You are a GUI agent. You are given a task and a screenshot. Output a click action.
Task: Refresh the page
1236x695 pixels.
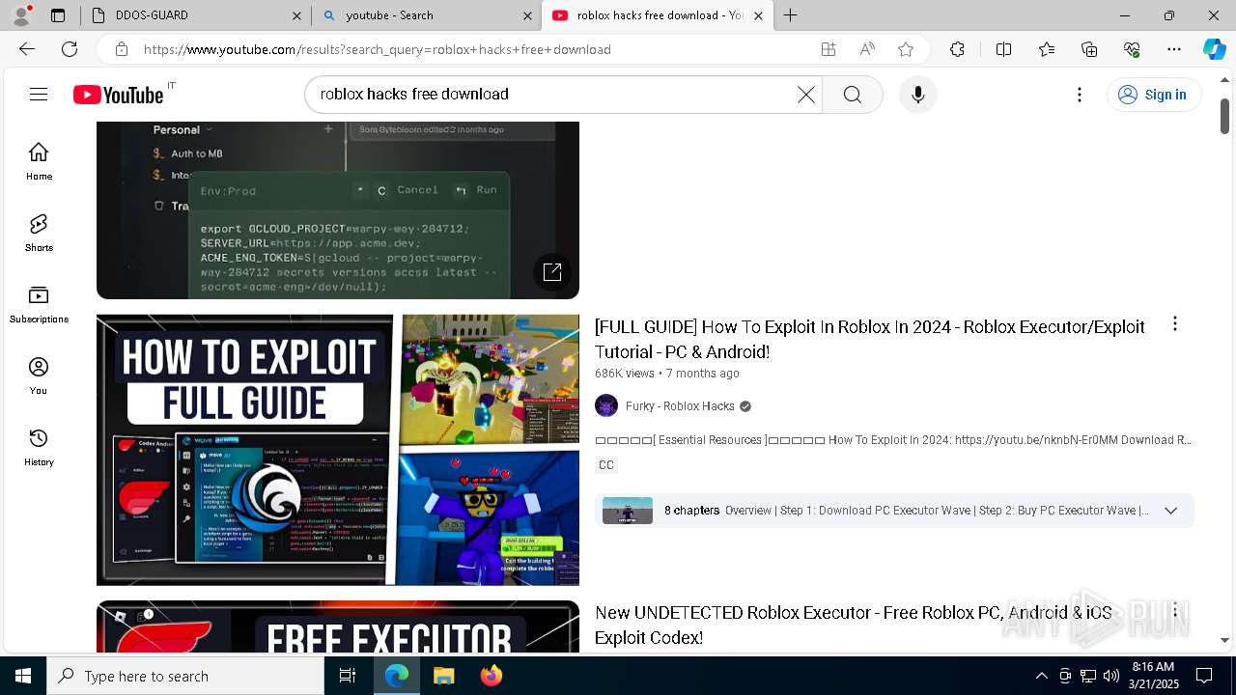click(70, 49)
